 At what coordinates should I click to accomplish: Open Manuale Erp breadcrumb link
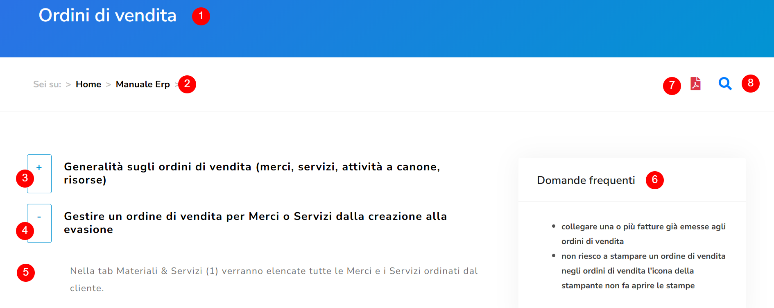(143, 84)
